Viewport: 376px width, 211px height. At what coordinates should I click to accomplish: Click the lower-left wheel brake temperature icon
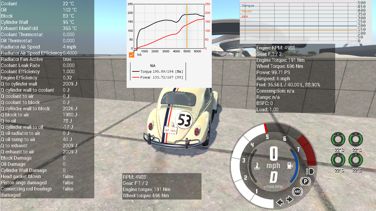coord(338,160)
